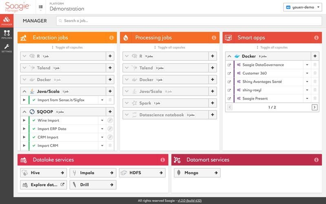The image size is (326, 204).
Task: Go to next page of Smart apps
Action: click(x=314, y=107)
